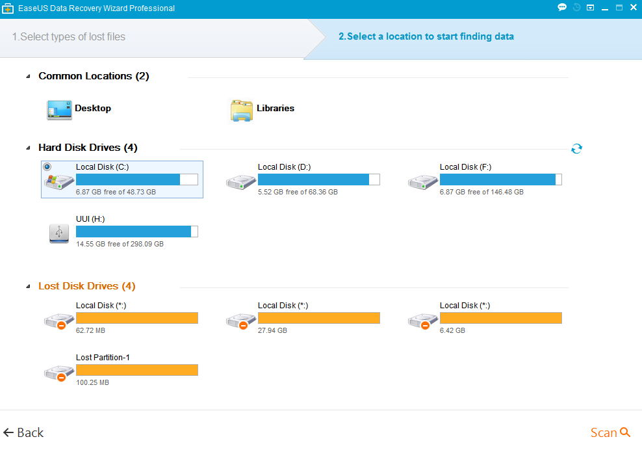Click the "Lost Partition-1" name
Viewport: 642px width, 450px height.
click(x=103, y=358)
